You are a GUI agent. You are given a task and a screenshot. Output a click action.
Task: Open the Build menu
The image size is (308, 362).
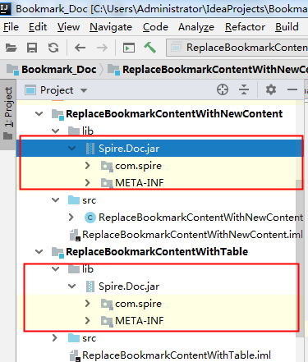pyautogui.click(x=287, y=27)
